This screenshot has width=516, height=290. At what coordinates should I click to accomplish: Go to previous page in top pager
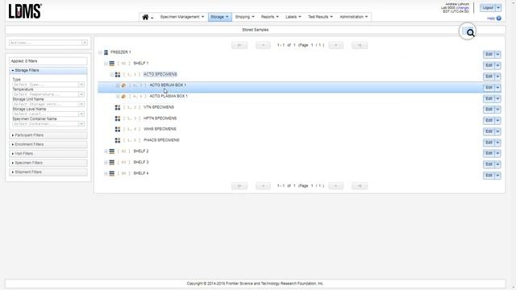pyautogui.click(x=263, y=45)
